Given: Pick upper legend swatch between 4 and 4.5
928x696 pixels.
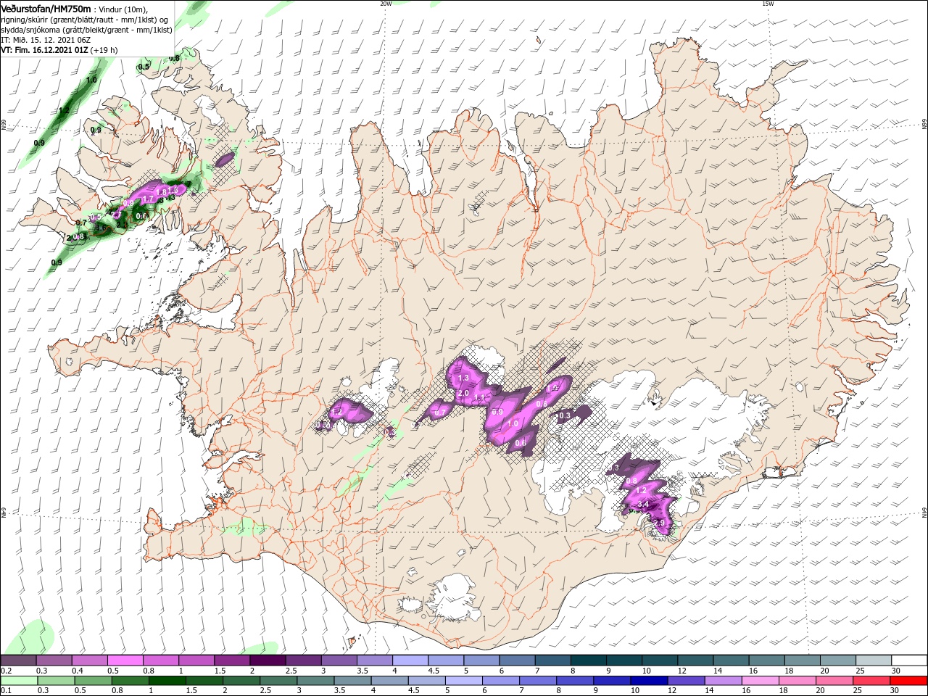Looking at the screenshot, I should click(410, 660).
